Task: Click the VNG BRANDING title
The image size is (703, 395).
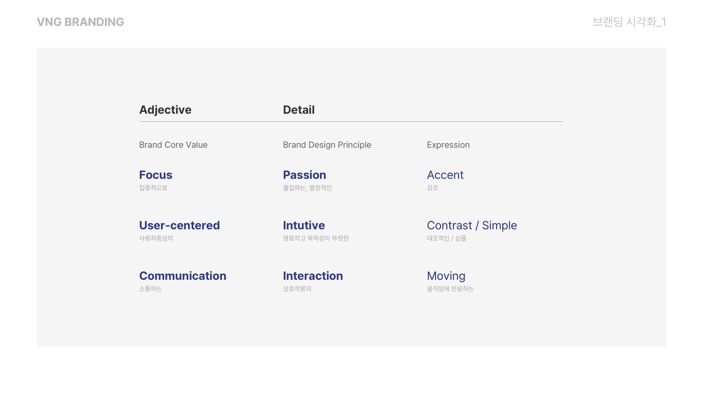Action: [80, 22]
